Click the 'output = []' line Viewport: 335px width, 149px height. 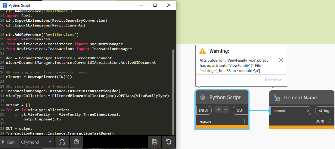[18, 105]
